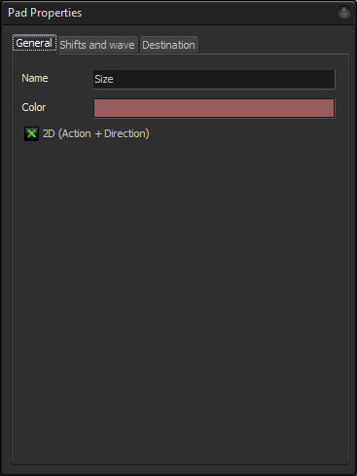
Task: Click the green X checkbox icon
Action: 31,133
